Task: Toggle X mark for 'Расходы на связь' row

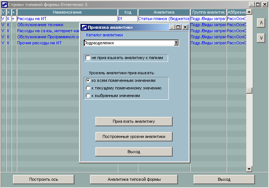Action: click(x=8, y=31)
